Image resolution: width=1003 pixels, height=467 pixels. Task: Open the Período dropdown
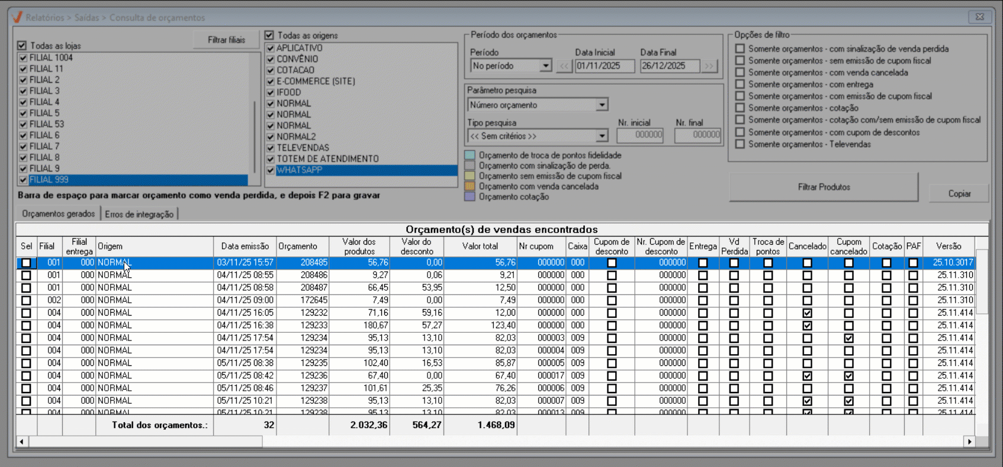pos(545,66)
